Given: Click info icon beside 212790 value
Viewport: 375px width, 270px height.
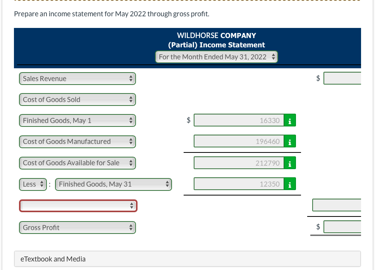Looking at the screenshot, I should coord(290,163).
